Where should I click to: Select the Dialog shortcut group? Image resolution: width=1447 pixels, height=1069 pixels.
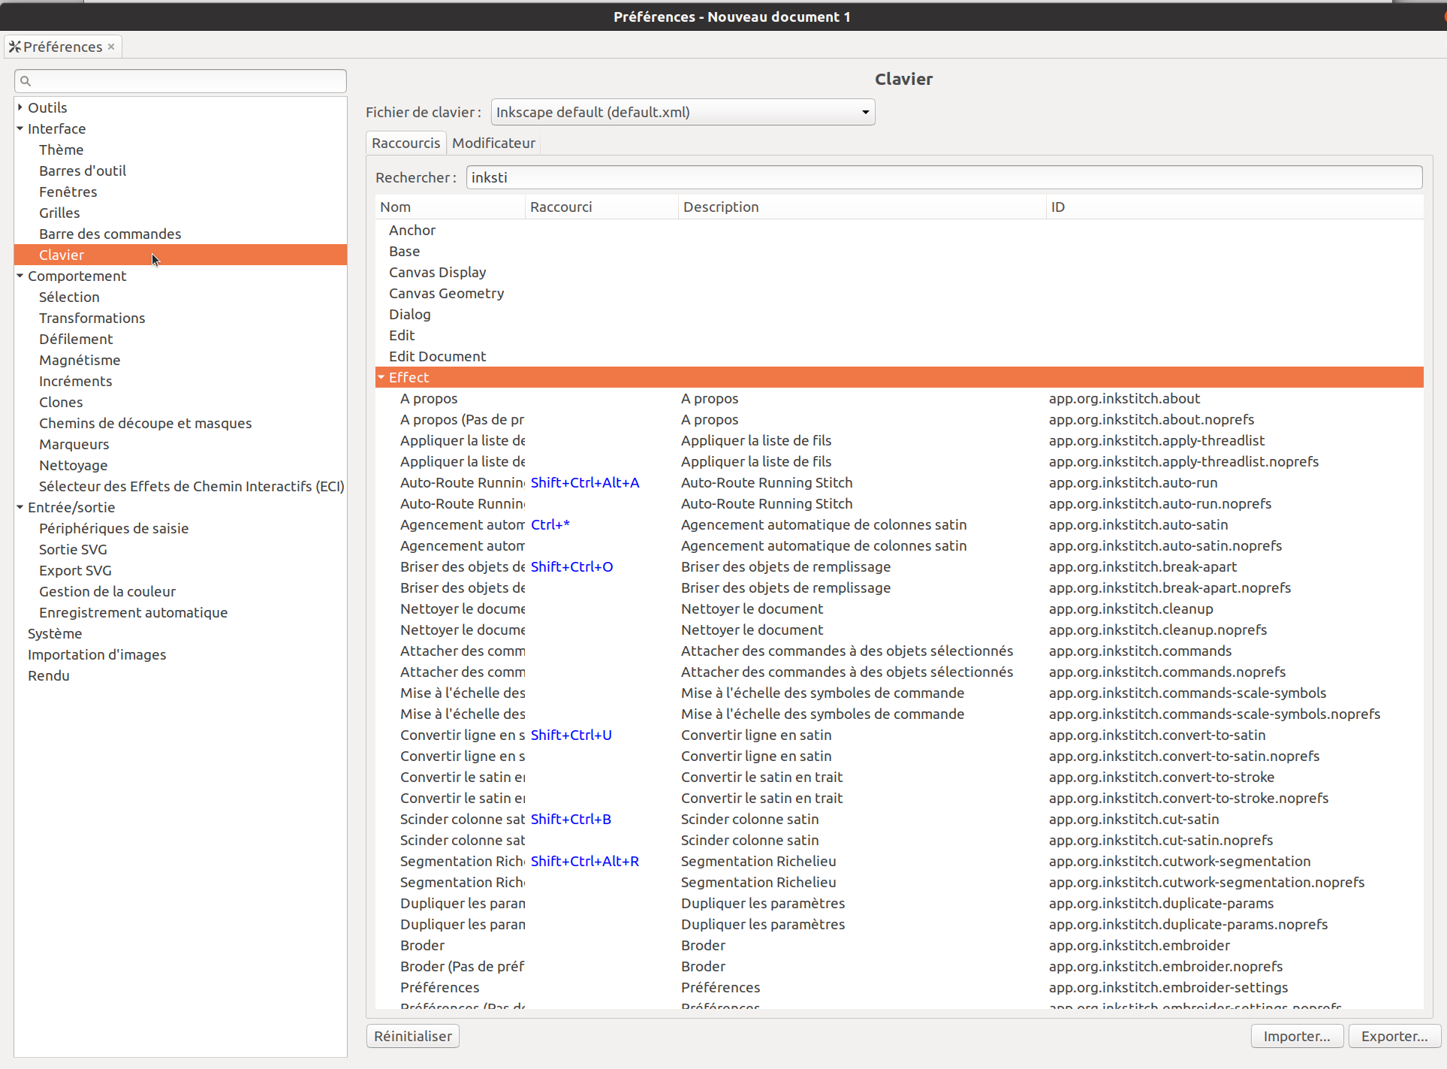coord(410,314)
